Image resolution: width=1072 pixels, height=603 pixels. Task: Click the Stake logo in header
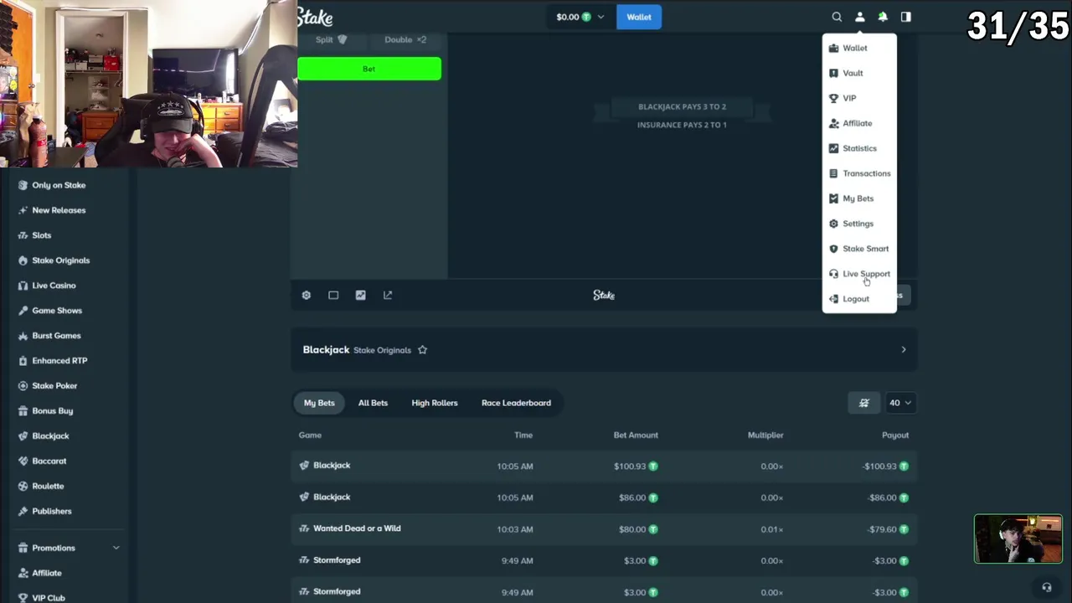315,18
